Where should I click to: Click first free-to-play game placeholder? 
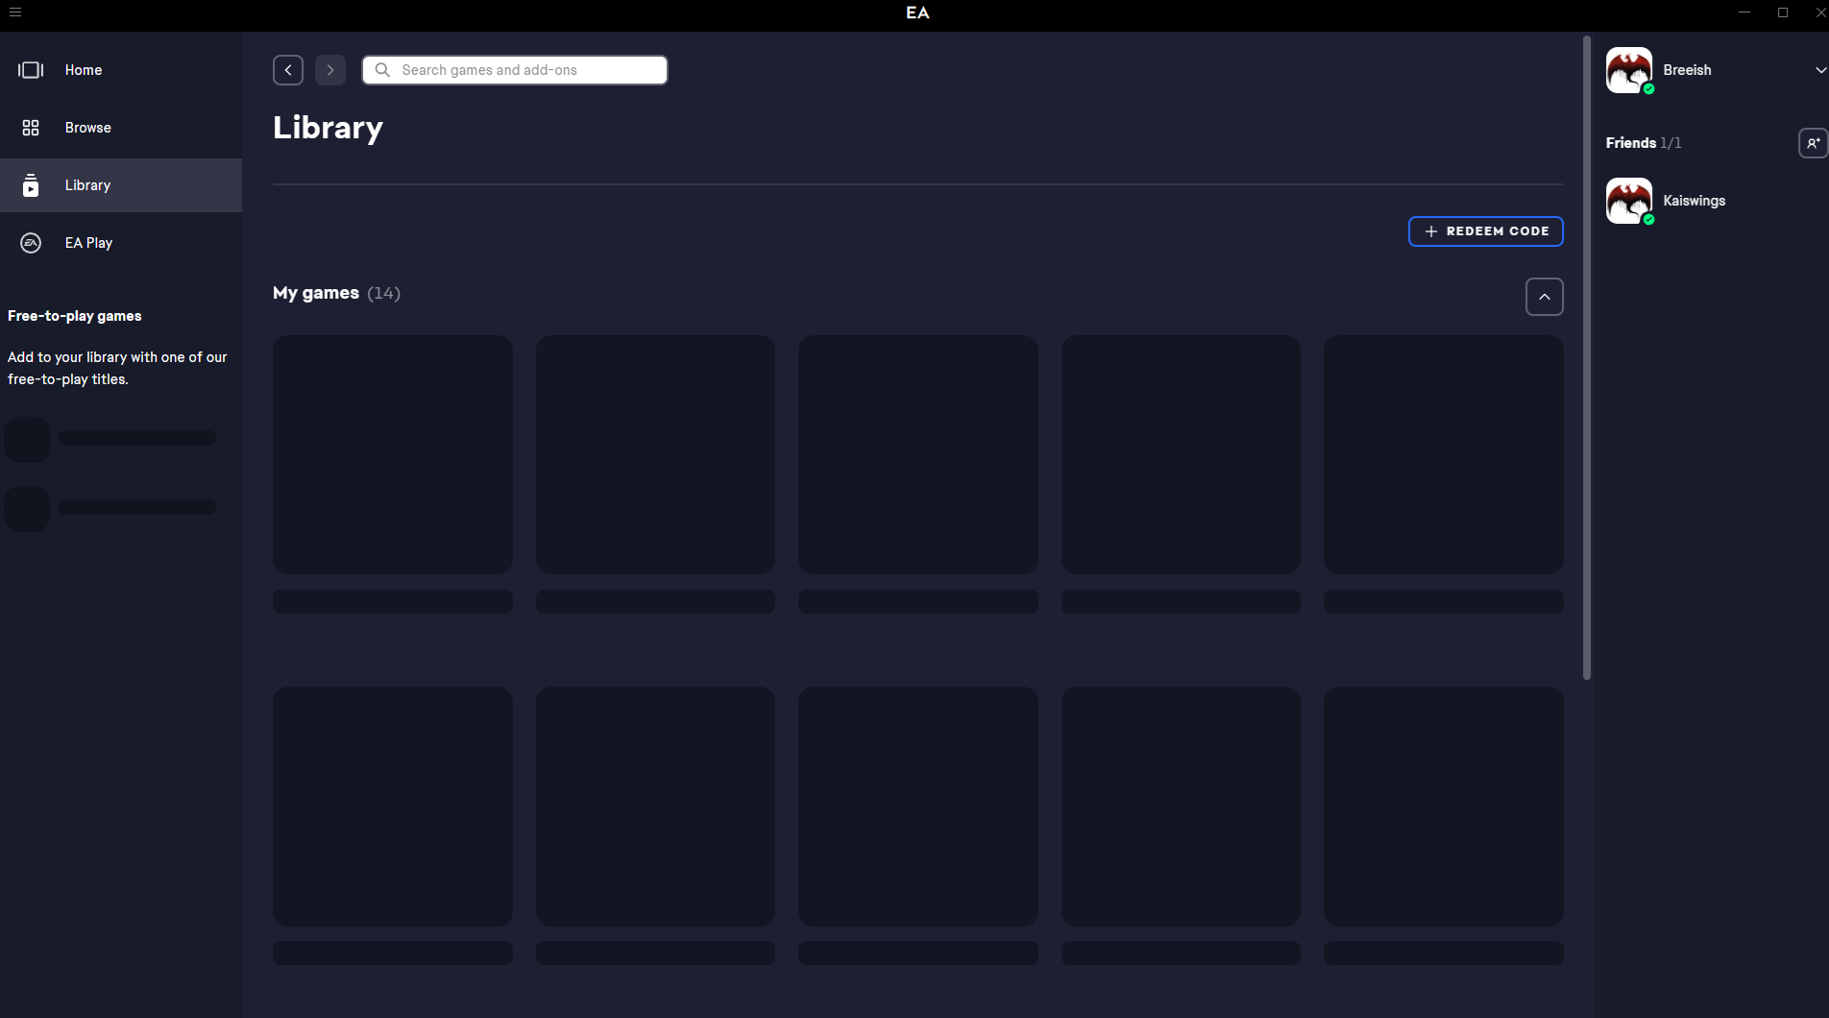click(110, 439)
